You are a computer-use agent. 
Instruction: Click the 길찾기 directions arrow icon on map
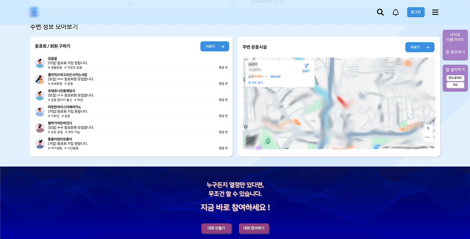(306, 66)
